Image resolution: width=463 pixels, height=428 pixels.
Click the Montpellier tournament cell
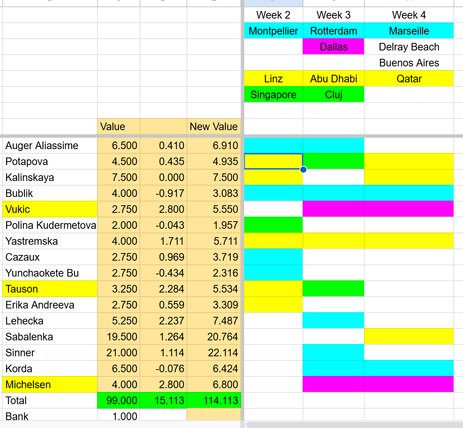coord(273,31)
